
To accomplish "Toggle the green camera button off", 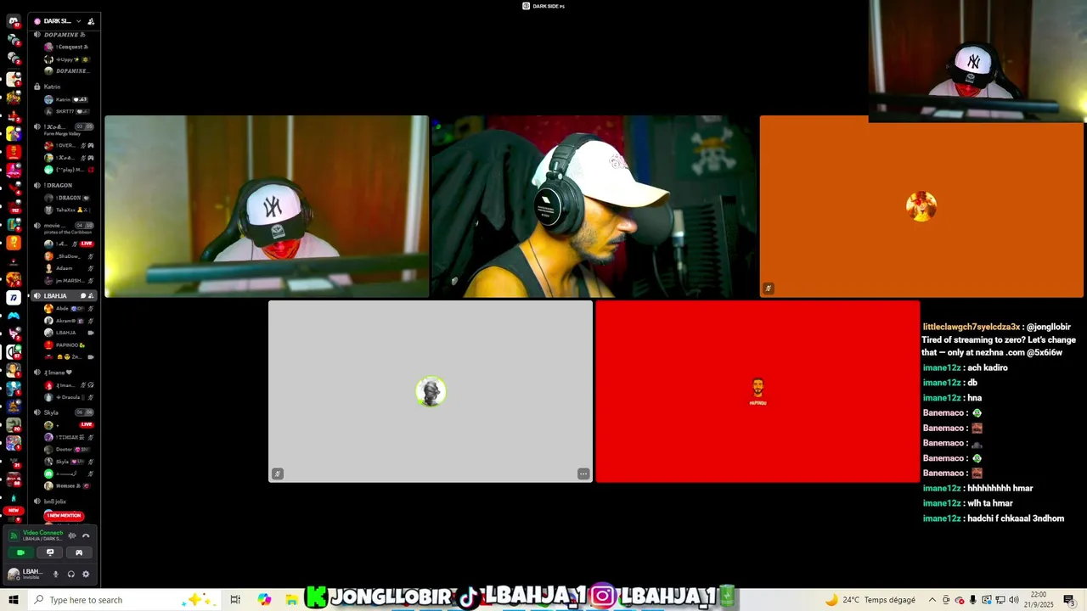I will click(x=20, y=552).
